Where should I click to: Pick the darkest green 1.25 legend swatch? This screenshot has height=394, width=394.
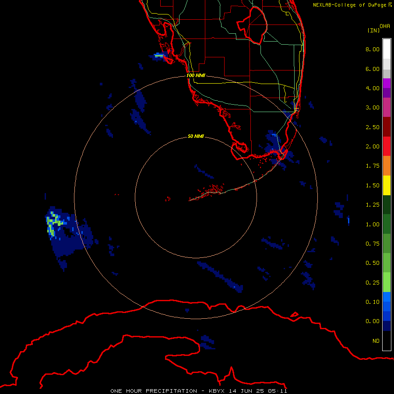pos(387,204)
